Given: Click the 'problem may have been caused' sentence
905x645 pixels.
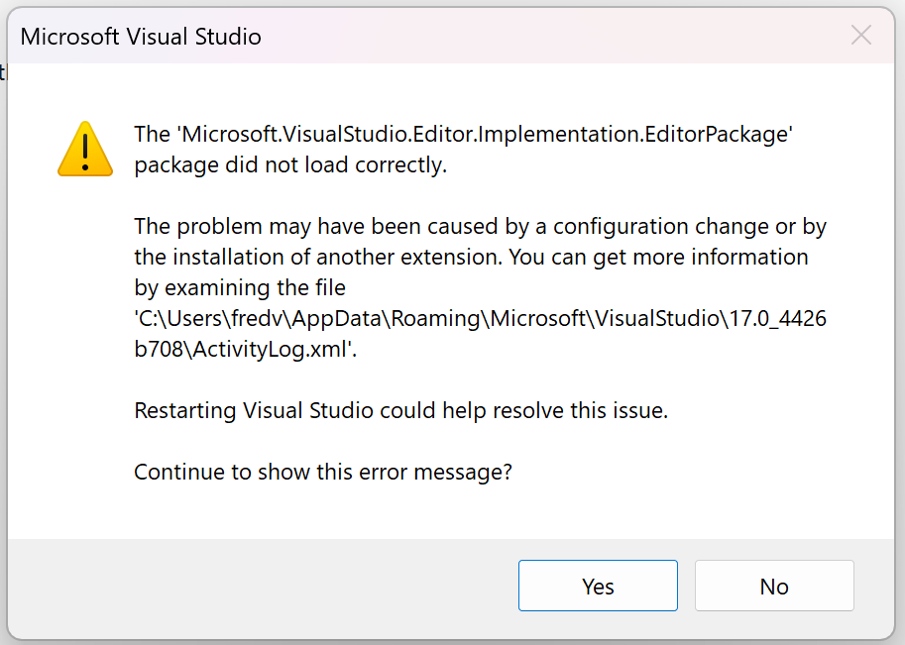Looking at the screenshot, I should coord(480,226).
